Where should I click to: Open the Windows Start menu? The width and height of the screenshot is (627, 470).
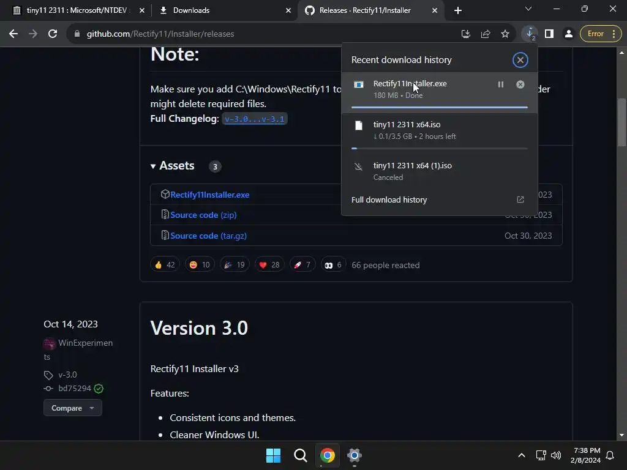pos(274,455)
